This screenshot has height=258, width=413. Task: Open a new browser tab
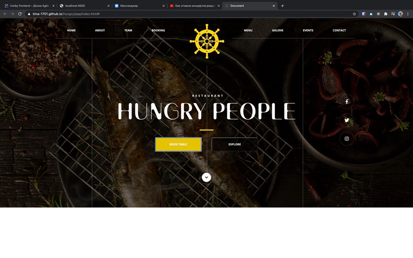point(282,6)
